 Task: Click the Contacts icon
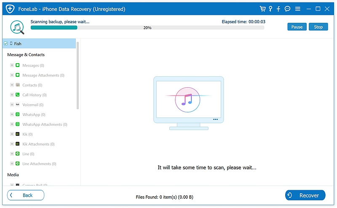pos(18,85)
